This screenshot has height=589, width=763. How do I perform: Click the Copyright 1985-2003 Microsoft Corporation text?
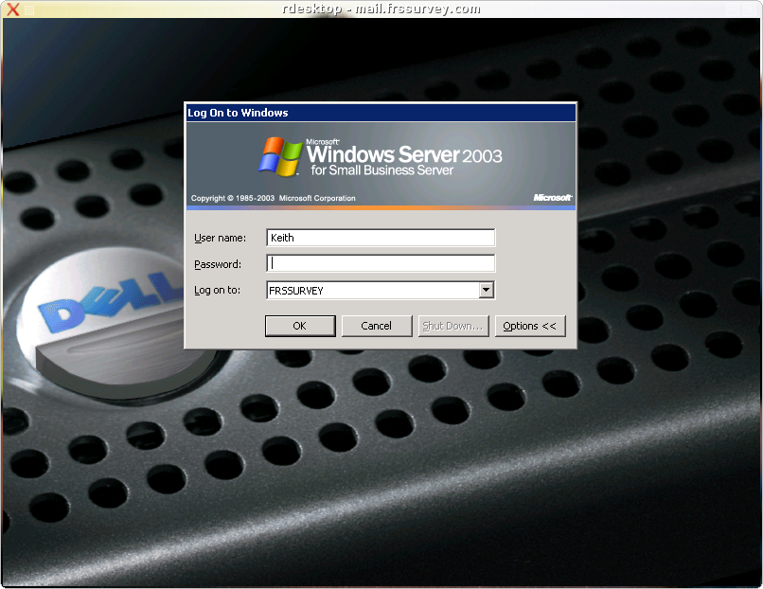coord(273,198)
